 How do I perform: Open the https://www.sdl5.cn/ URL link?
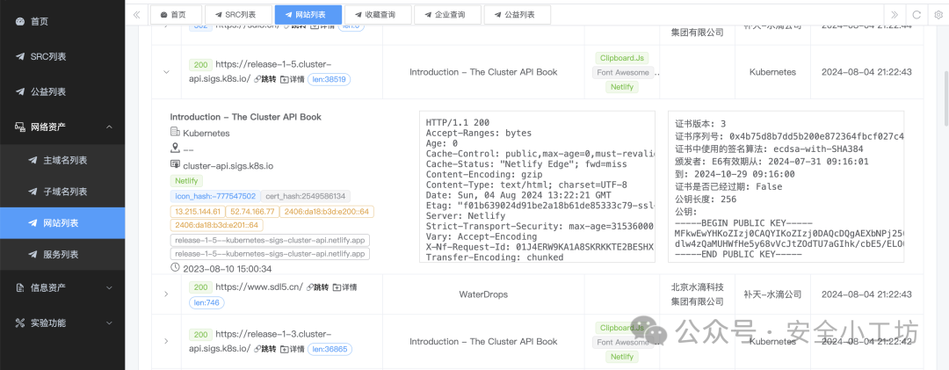pos(259,287)
